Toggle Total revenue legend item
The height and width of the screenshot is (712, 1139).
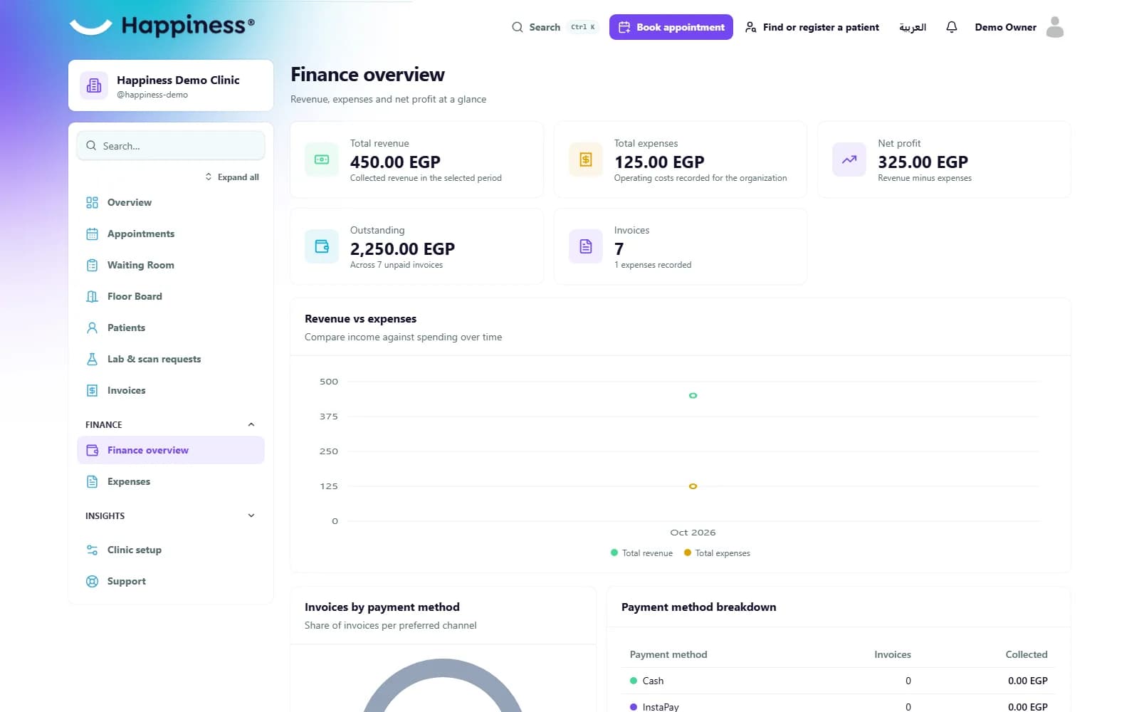641,553
